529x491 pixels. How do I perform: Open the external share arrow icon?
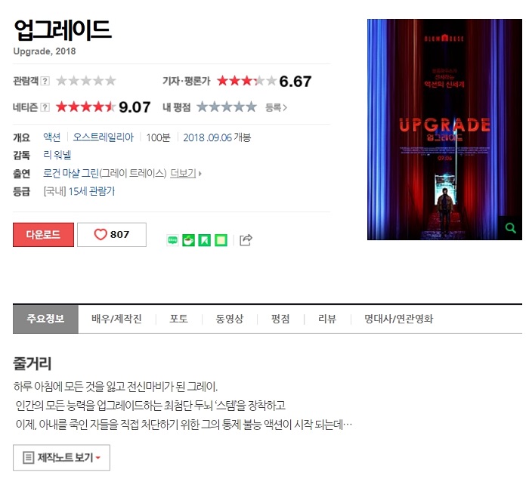tap(246, 239)
